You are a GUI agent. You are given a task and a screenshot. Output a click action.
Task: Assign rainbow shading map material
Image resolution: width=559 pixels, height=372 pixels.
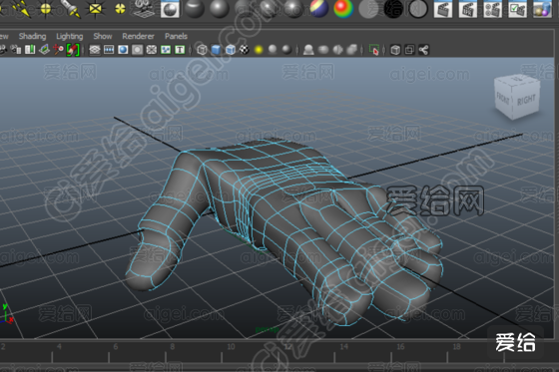(343, 9)
